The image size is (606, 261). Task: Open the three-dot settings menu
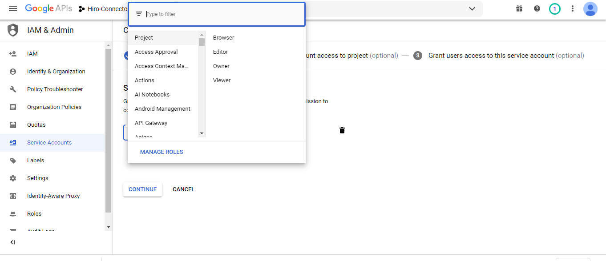point(573,8)
